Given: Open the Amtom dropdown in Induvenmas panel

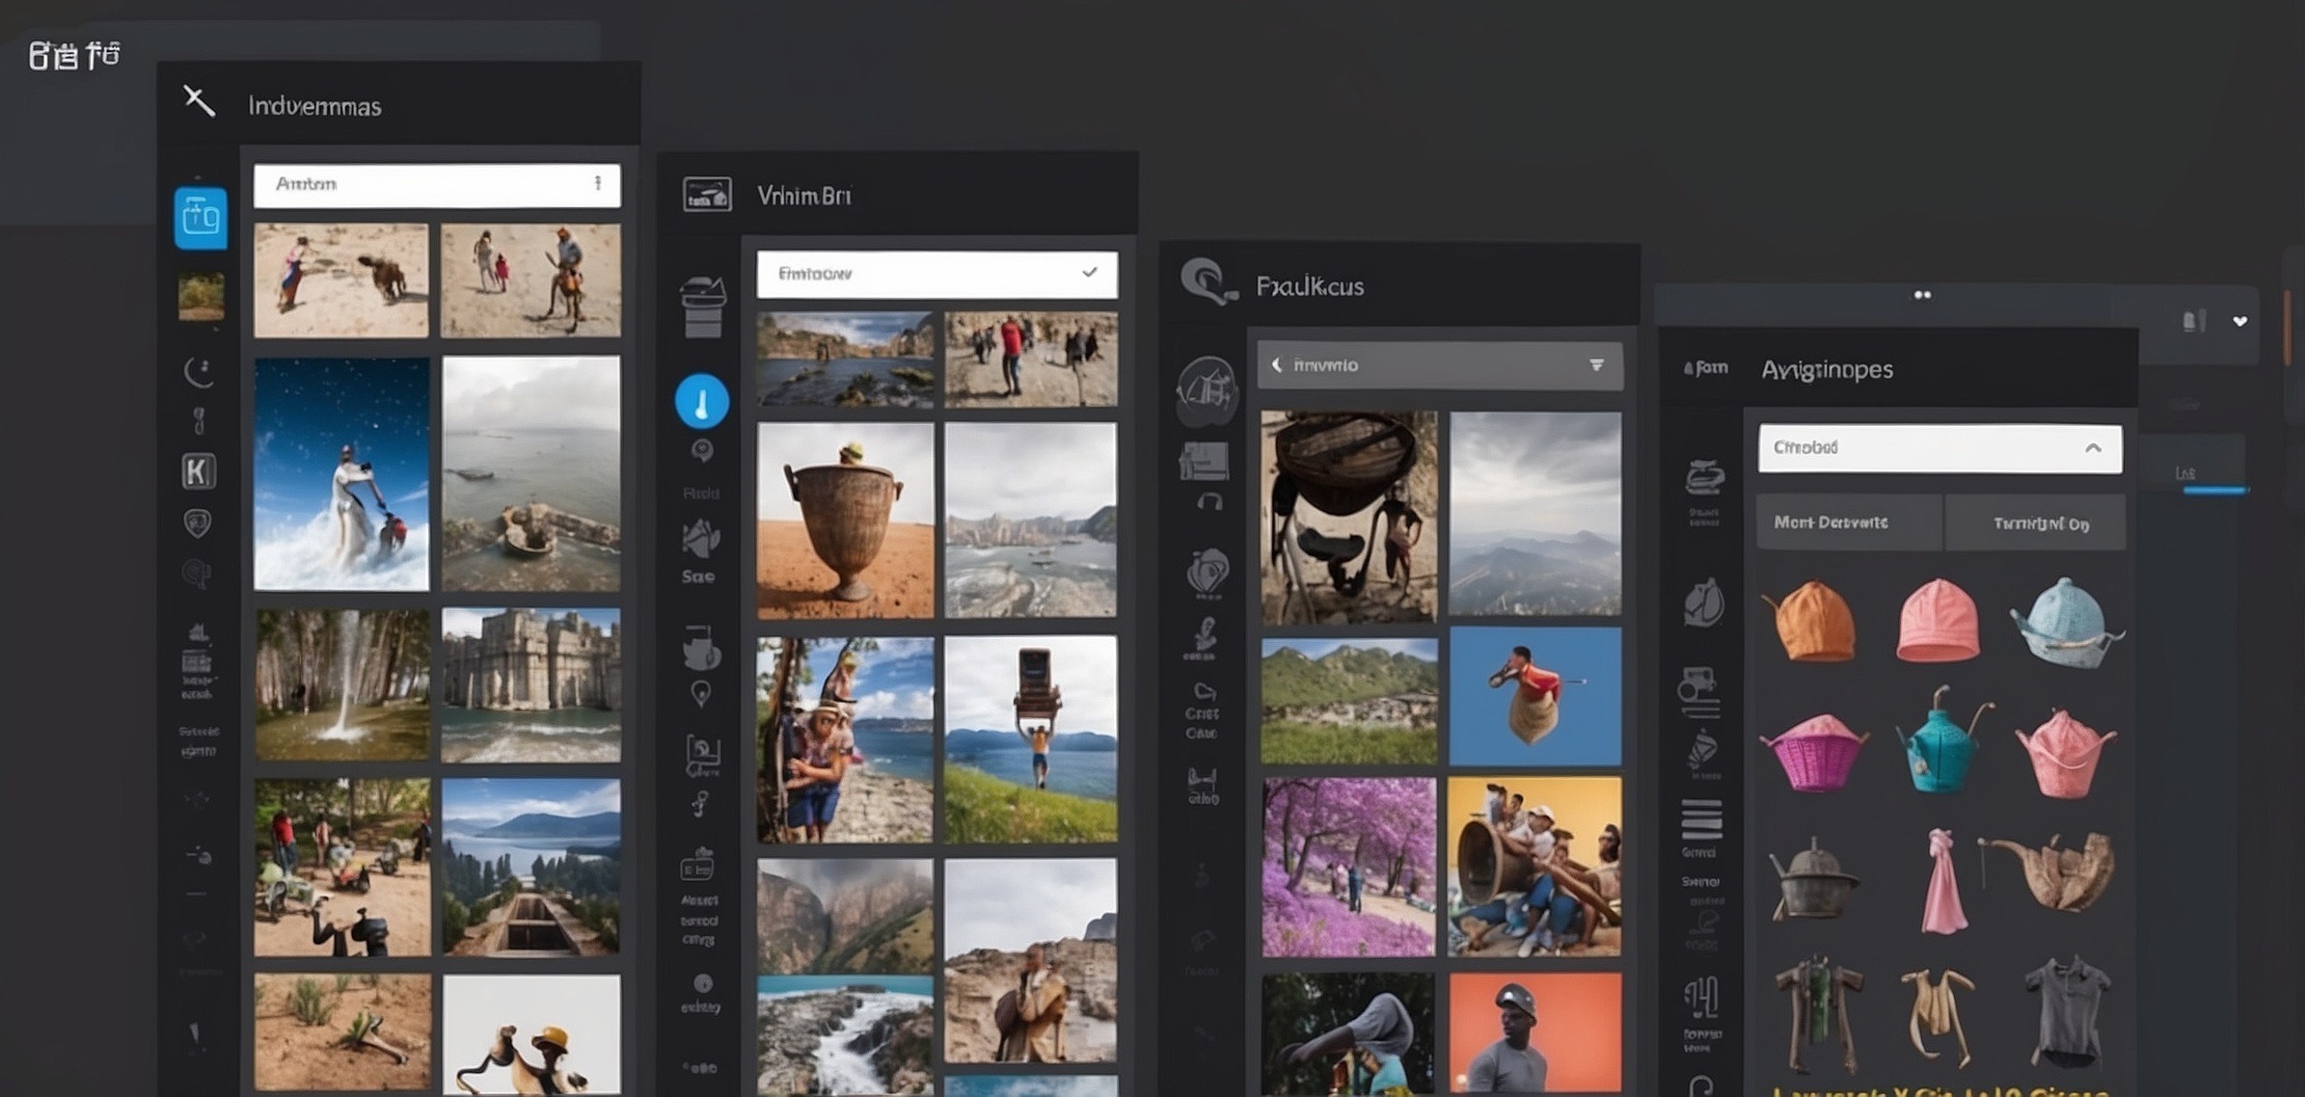Looking at the screenshot, I should point(437,185).
